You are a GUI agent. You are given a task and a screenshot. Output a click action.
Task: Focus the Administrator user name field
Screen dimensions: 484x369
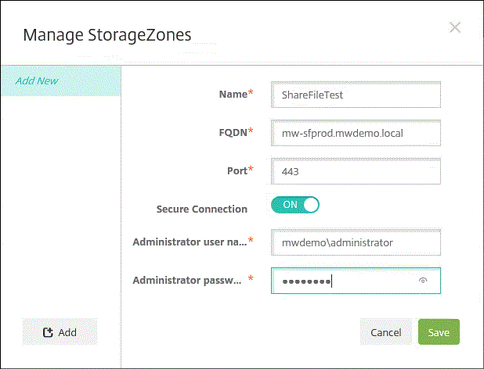coord(356,242)
